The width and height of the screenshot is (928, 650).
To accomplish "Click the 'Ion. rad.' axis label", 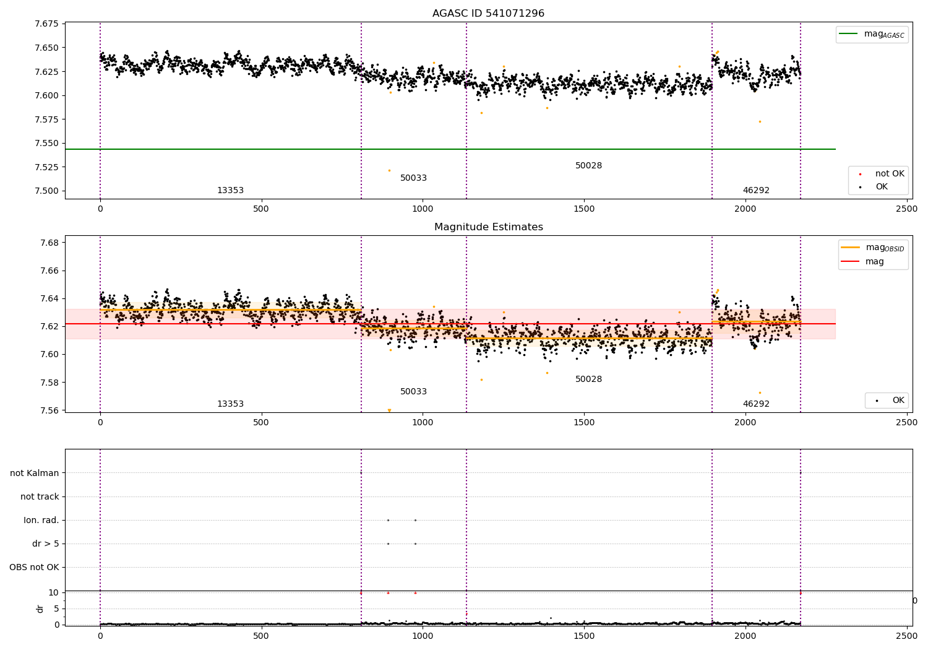I will click(x=41, y=520).
